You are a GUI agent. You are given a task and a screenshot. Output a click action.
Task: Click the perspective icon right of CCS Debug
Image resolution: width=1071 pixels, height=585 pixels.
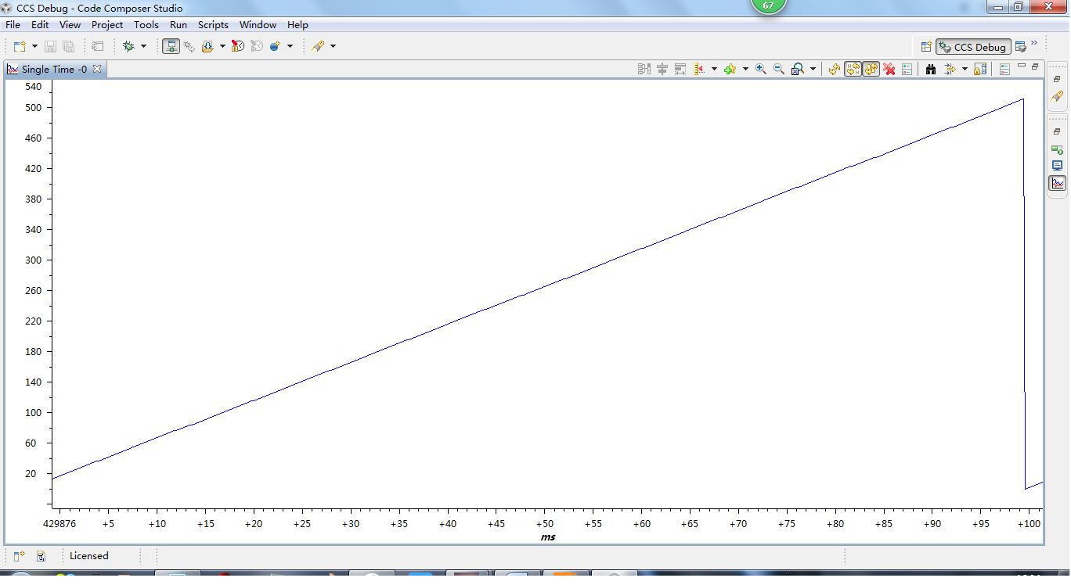coord(1020,47)
